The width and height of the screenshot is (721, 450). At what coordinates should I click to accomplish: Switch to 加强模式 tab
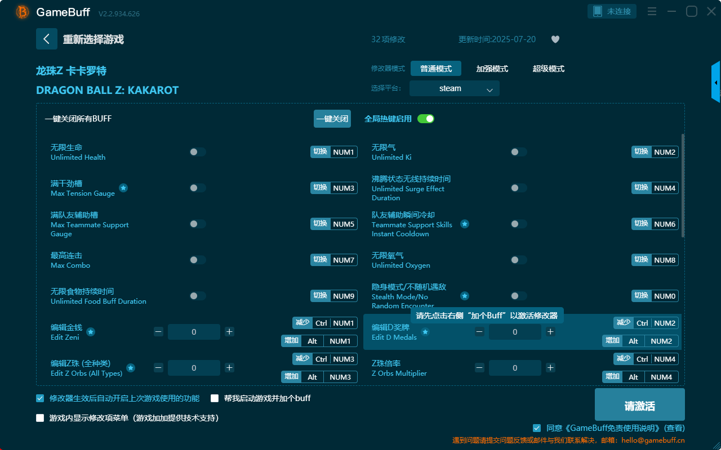tap(492, 69)
